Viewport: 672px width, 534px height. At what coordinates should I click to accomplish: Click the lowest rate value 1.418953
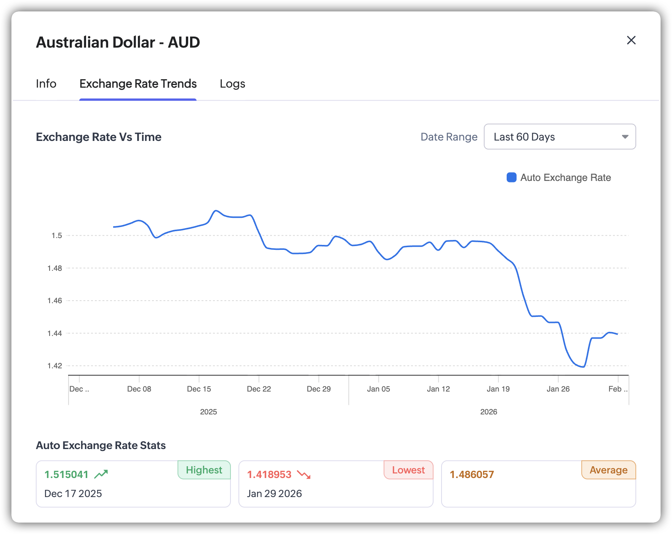269,475
